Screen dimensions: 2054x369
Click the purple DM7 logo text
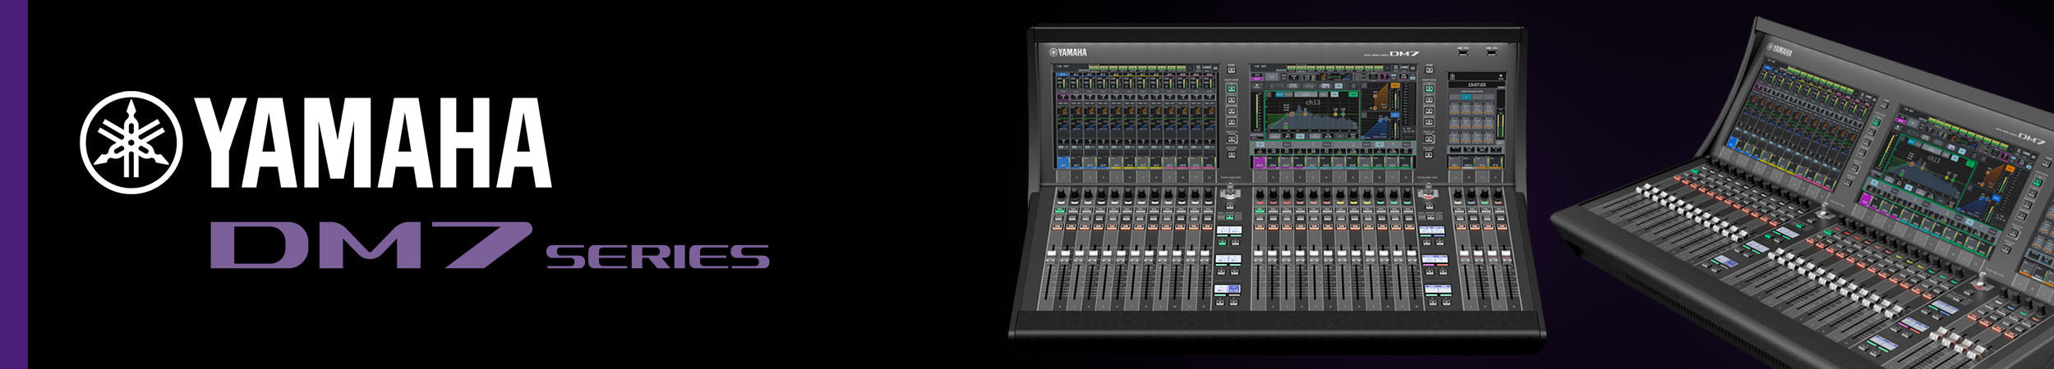pos(370,244)
